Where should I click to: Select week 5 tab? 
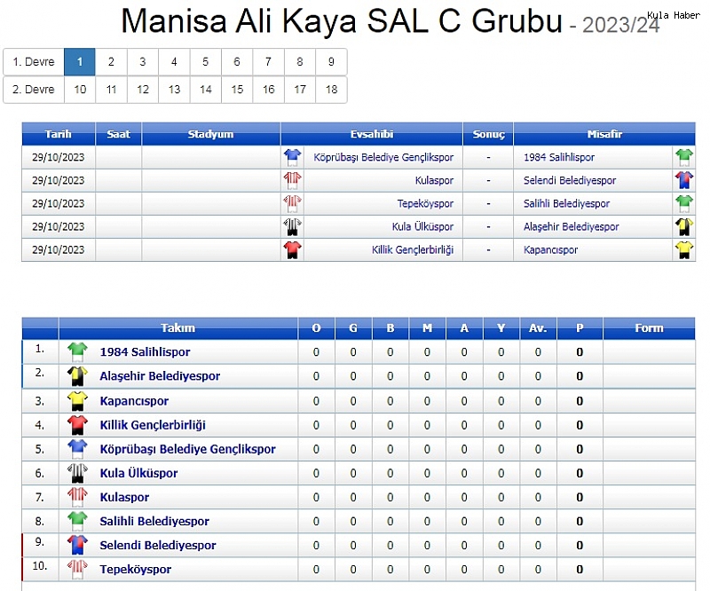click(x=206, y=62)
